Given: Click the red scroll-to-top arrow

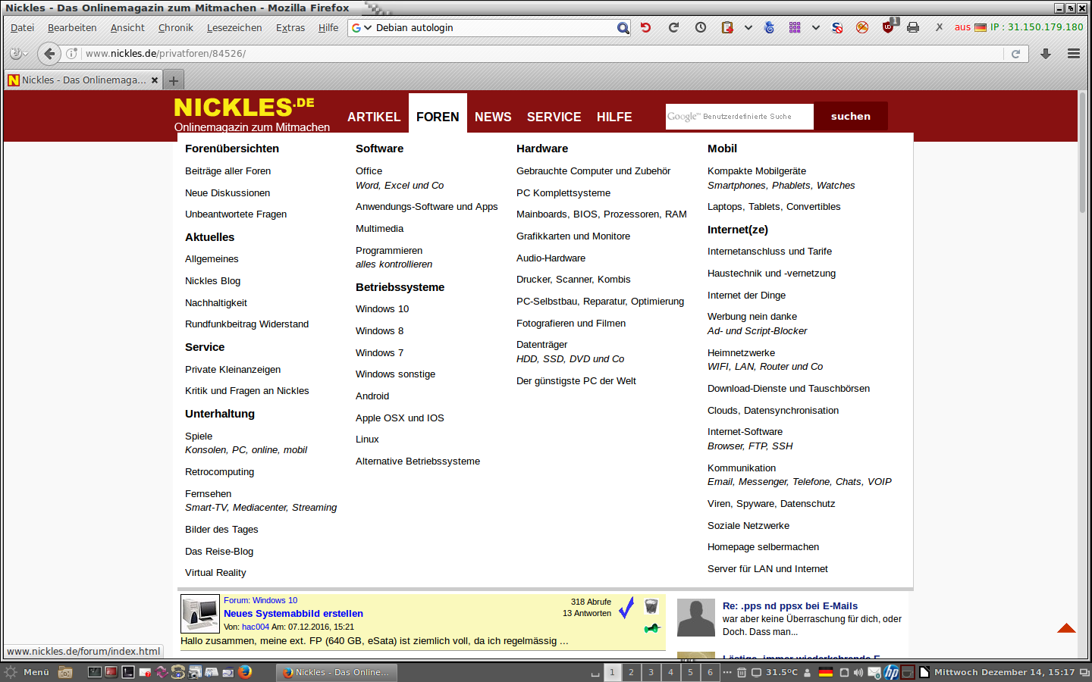Looking at the screenshot, I should pos(1066,628).
